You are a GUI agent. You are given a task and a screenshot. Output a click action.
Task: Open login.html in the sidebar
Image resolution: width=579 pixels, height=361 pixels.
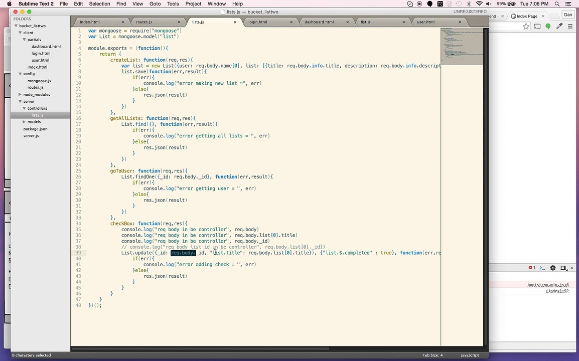41,54
